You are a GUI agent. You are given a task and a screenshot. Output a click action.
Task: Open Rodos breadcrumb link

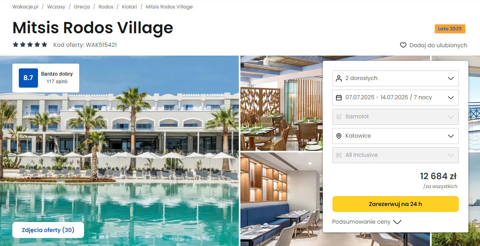click(106, 7)
